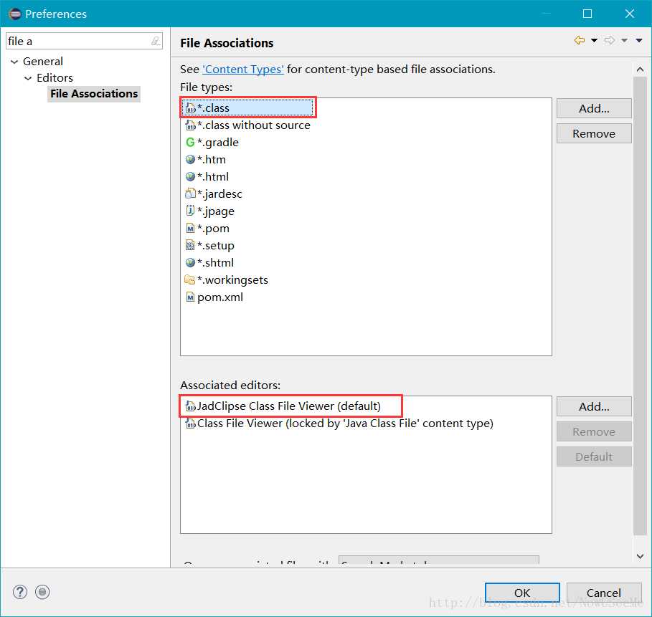Select the *.pom file type
This screenshot has width=652, height=617.
coord(207,229)
